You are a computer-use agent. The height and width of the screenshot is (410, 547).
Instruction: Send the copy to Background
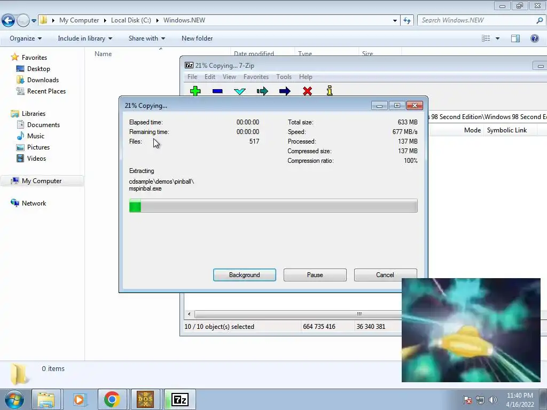pyautogui.click(x=245, y=275)
